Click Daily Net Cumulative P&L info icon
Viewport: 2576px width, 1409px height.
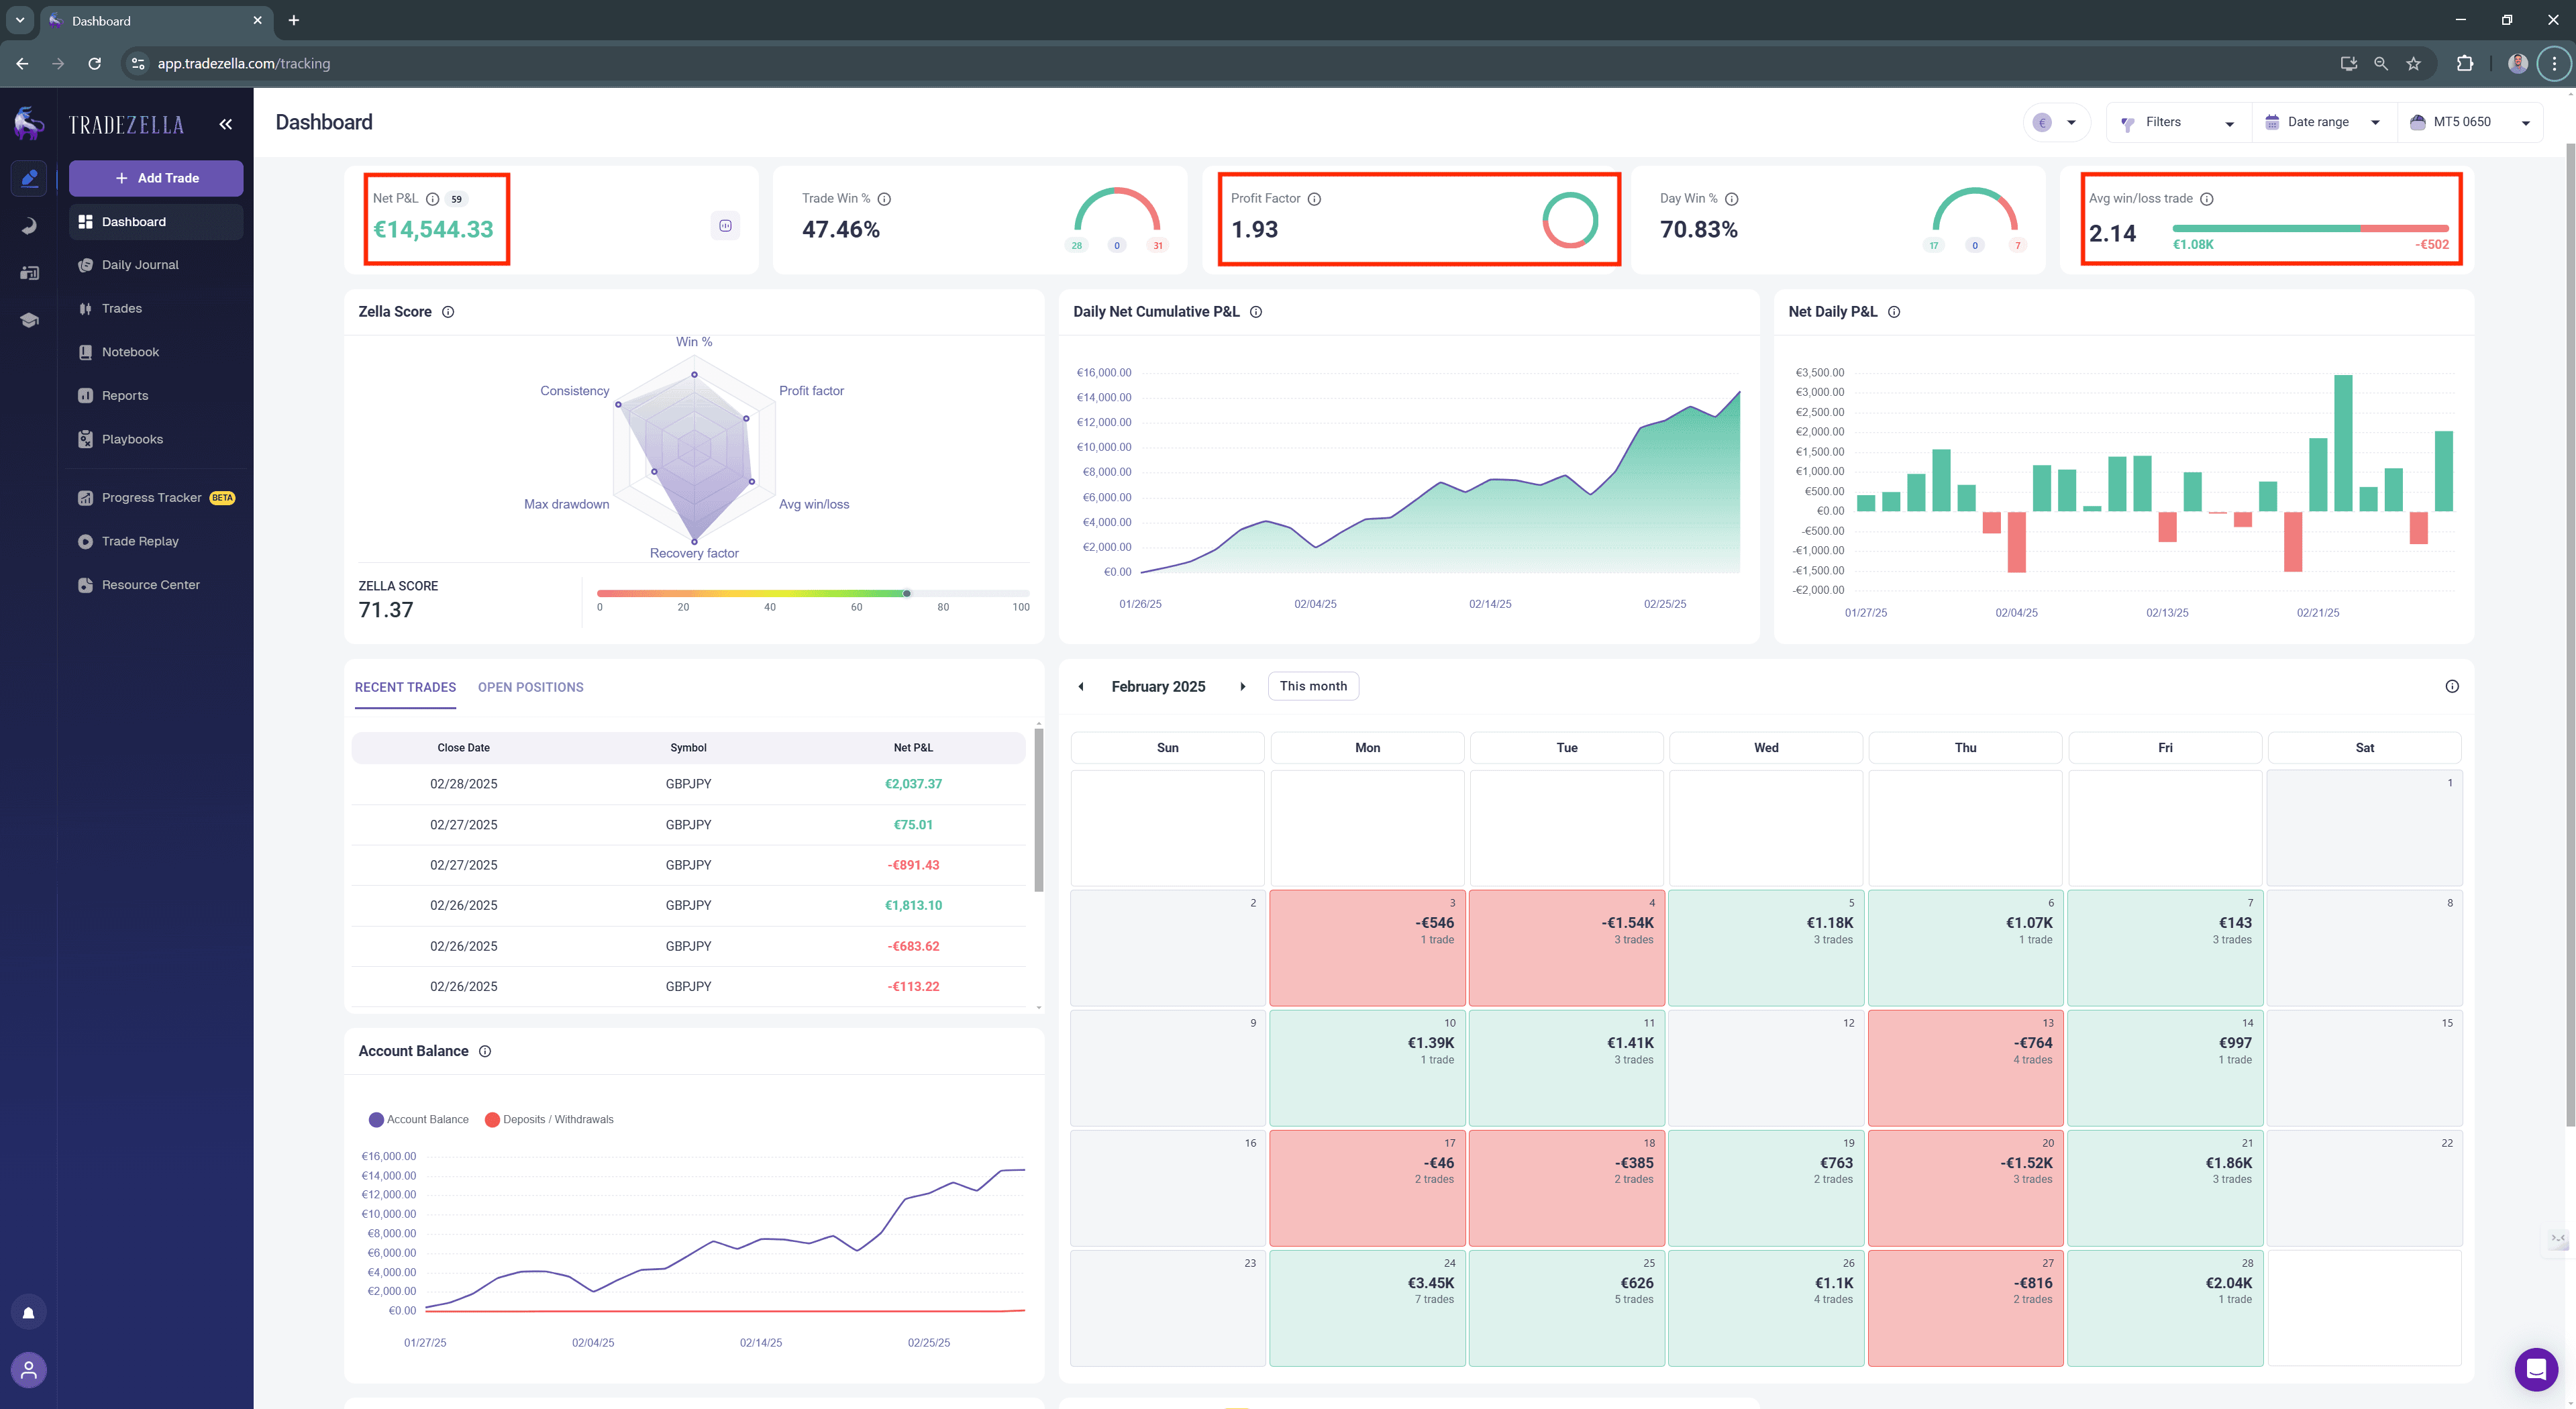pos(1256,312)
